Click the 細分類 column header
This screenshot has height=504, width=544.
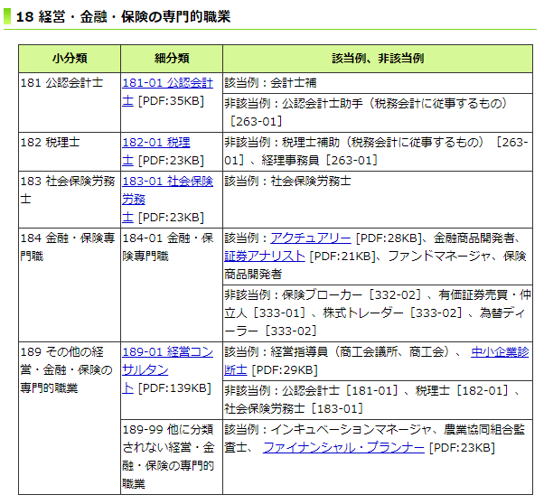(172, 59)
